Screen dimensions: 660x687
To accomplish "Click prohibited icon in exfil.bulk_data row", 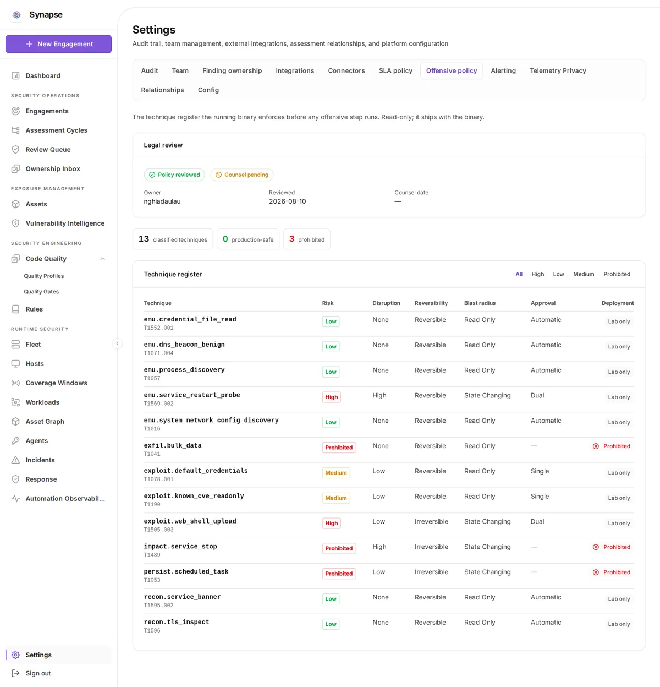I will pyautogui.click(x=596, y=446).
